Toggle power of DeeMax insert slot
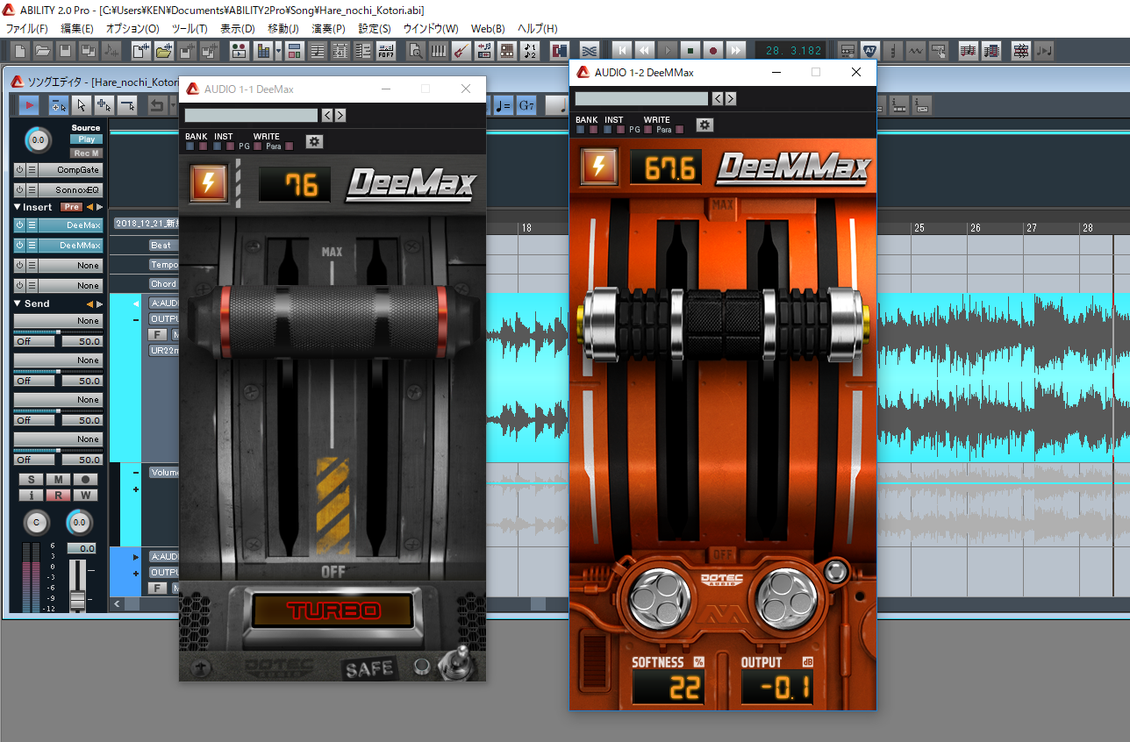The width and height of the screenshot is (1130, 742). point(19,225)
